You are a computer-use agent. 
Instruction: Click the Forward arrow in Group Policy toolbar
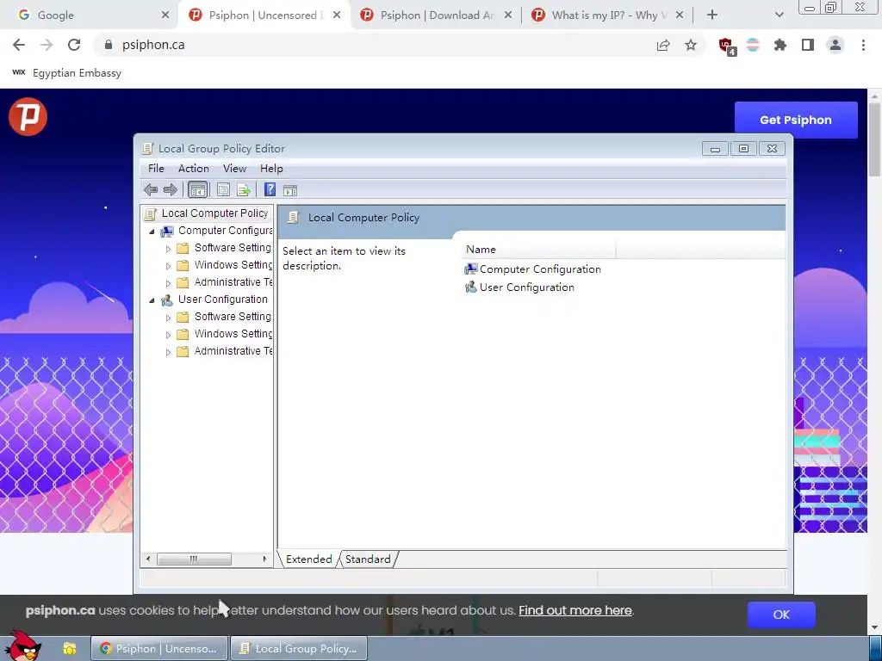click(170, 190)
